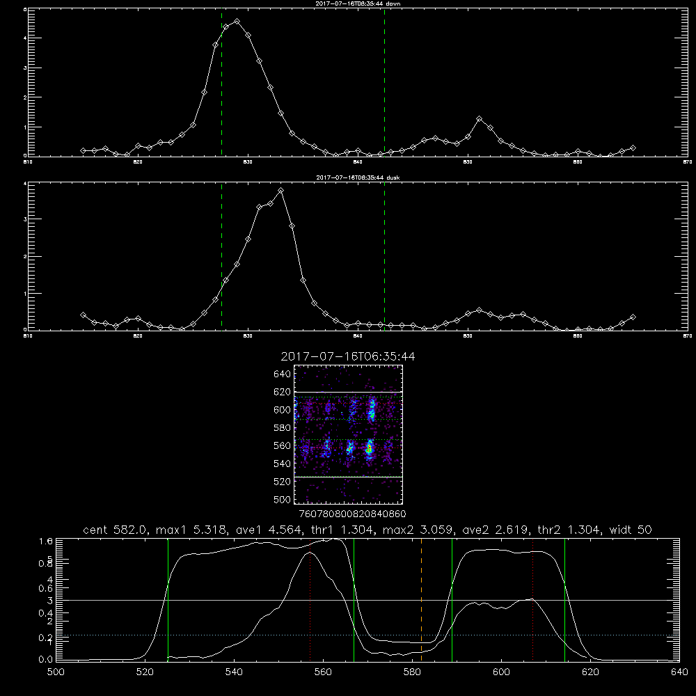Screen dimensions: 696x696
Task: Click x-axis label 600 on bottom plot
Action: coord(501,672)
